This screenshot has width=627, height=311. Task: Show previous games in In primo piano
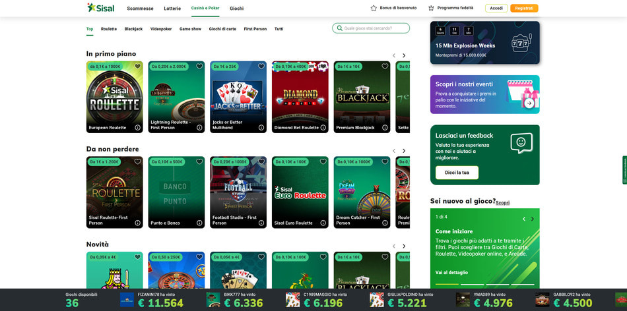[394, 55]
